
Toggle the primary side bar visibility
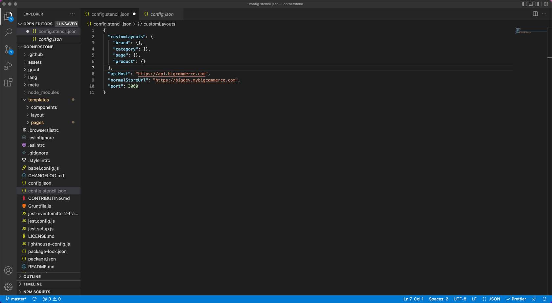pyautogui.click(x=524, y=4)
